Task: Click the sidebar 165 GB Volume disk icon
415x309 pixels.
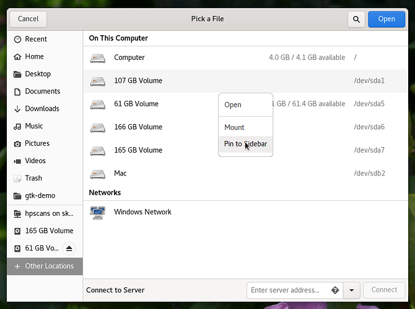Action: coord(17,231)
